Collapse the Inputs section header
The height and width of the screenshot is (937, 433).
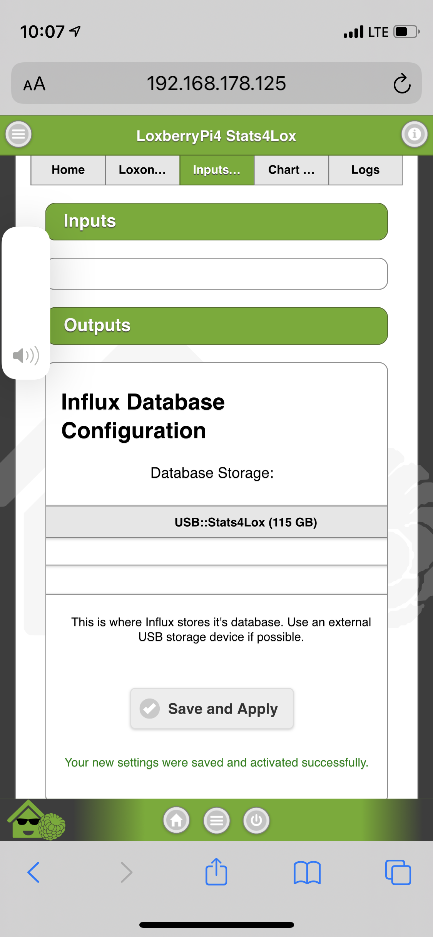pyautogui.click(x=217, y=222)
